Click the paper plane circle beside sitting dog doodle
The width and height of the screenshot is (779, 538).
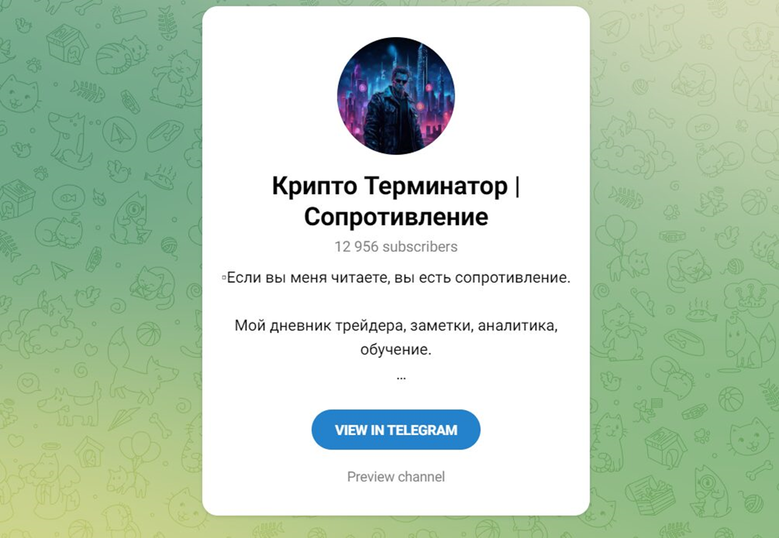(119, 134)
